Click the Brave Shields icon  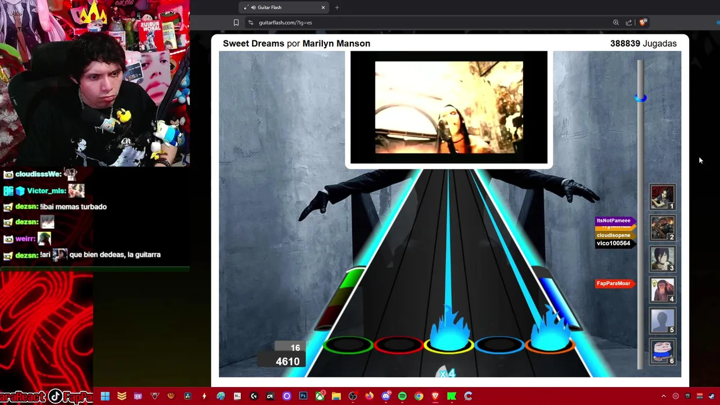pos(643,22)
